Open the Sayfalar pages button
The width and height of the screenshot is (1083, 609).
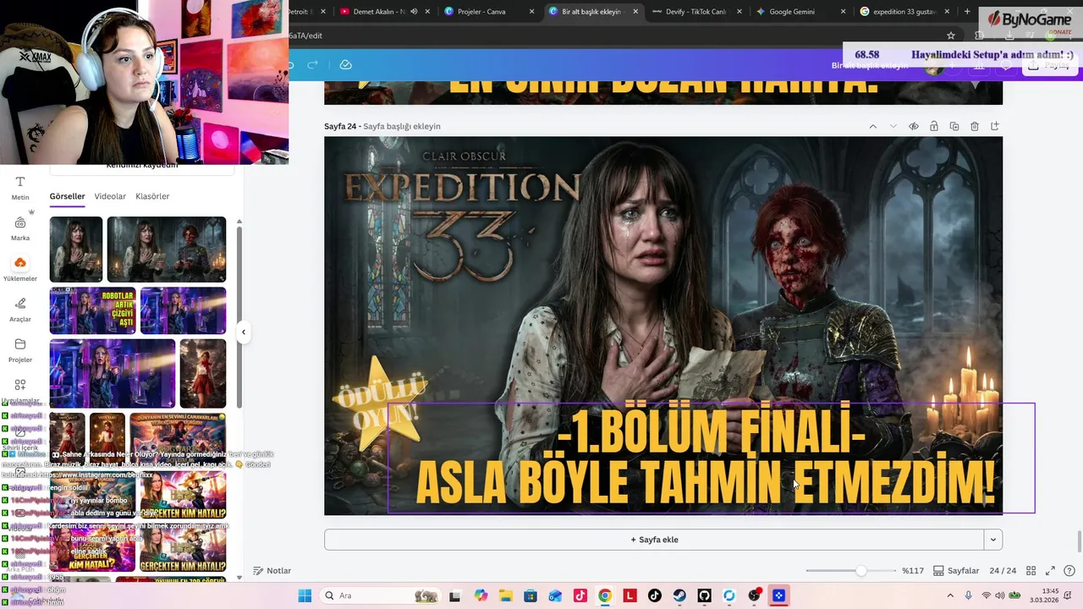point(956,571)
